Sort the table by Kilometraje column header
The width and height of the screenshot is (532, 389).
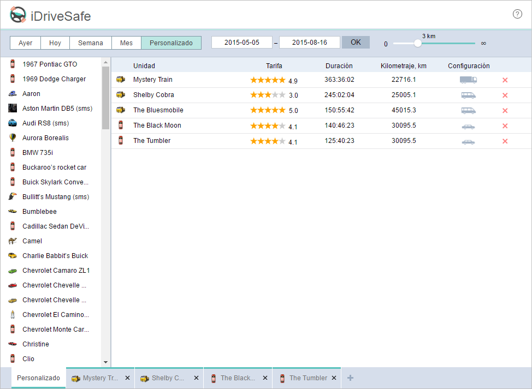click(x=403, y=66)
